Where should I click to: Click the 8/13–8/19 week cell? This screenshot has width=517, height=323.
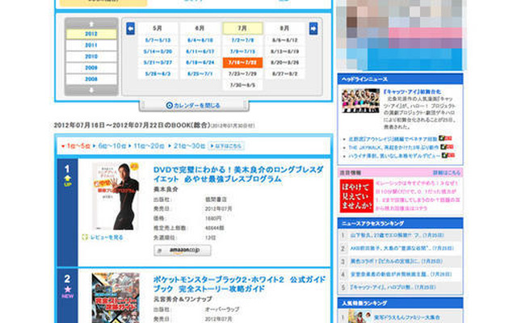(285, 52)
